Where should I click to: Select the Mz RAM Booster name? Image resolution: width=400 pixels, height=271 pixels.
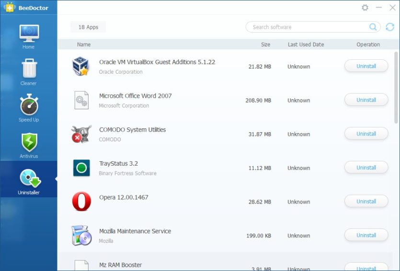pos(120,265)
